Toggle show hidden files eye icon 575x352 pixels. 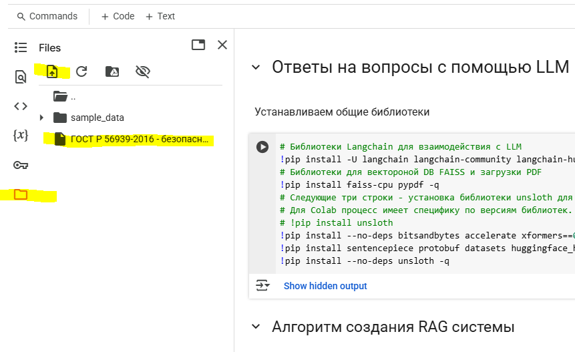(x=142, y=71)
